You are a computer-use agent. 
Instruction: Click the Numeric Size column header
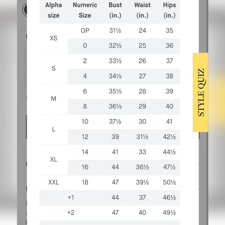point(85,10)
